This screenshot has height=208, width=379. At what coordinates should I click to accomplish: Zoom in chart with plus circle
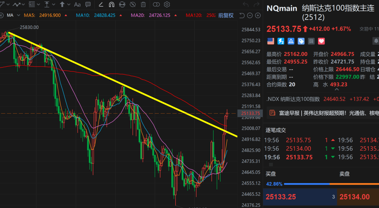pos(258,16)
